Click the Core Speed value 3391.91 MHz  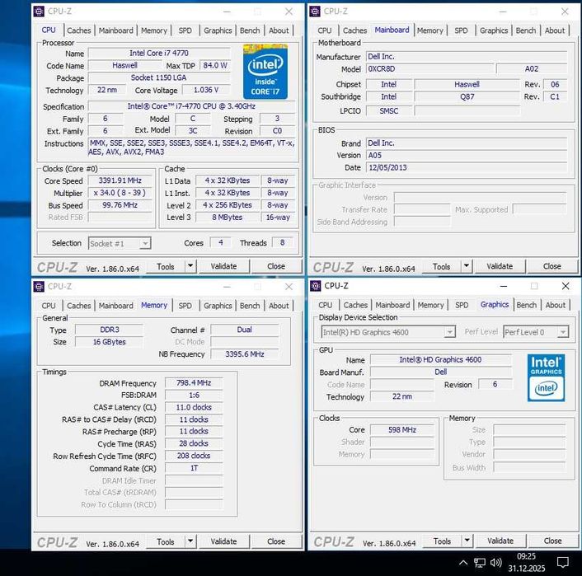click(120, 180)
